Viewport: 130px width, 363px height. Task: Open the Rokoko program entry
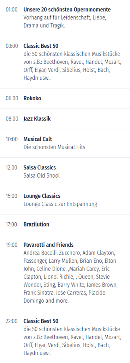coord(32,99)
